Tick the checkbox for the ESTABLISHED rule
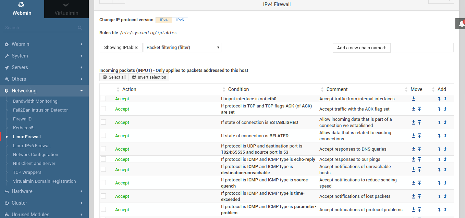Image resolution: width=465 pixels, height=218 pixels. [103, 122]
